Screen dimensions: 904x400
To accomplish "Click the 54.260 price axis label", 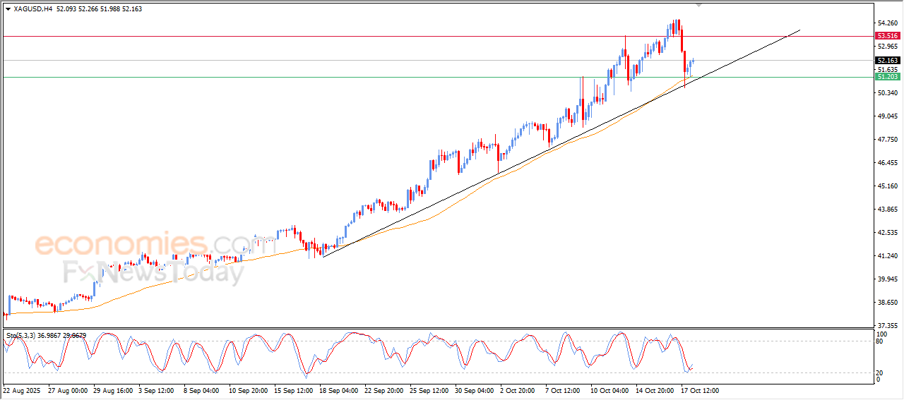I will tap(886, 23).
